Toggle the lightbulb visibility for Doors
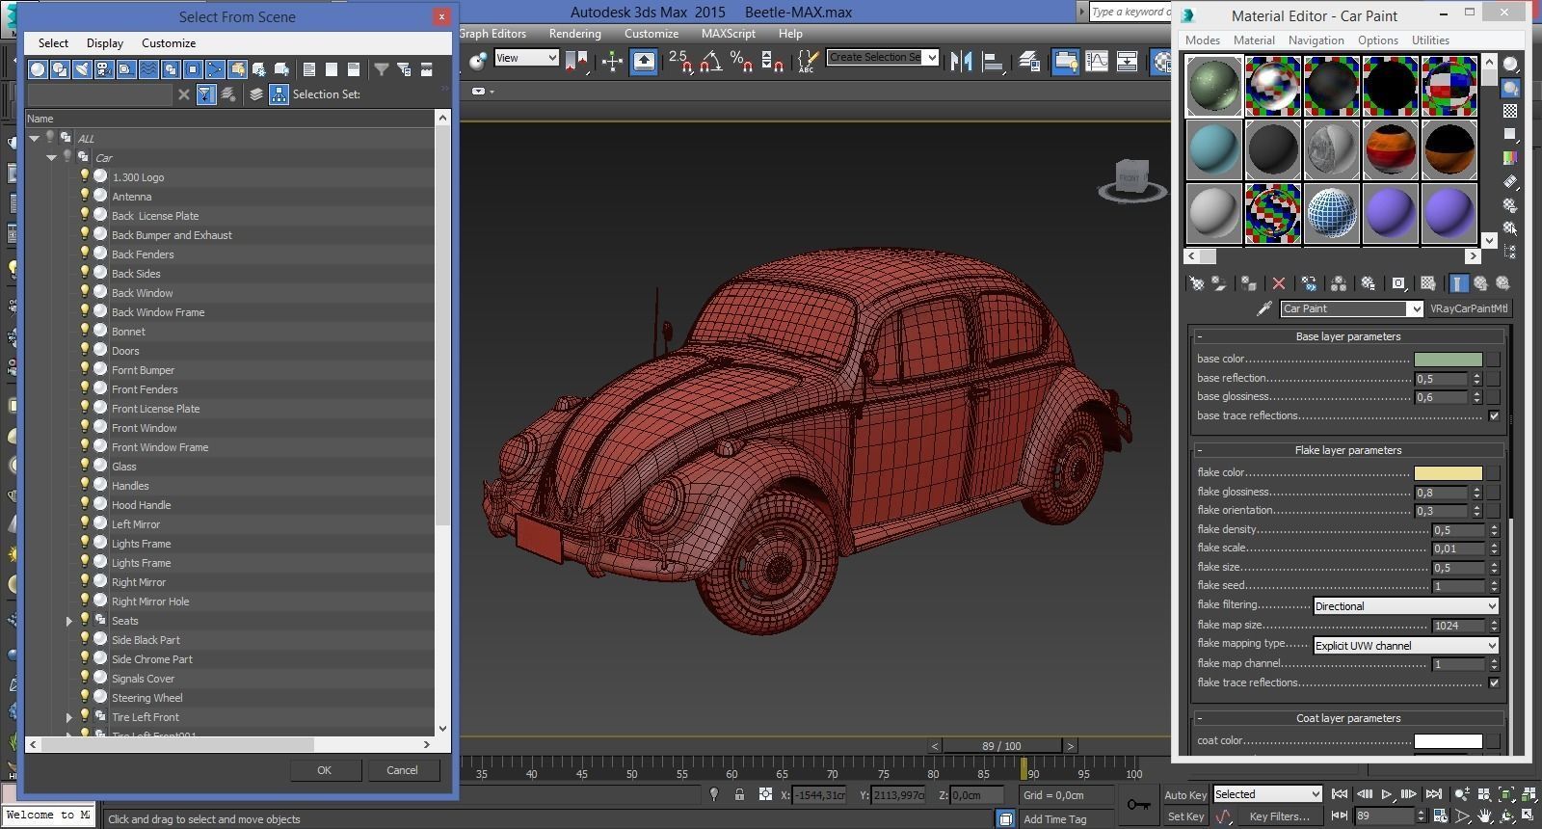Viewport: 1542px width, 829px height. point(85,349)
